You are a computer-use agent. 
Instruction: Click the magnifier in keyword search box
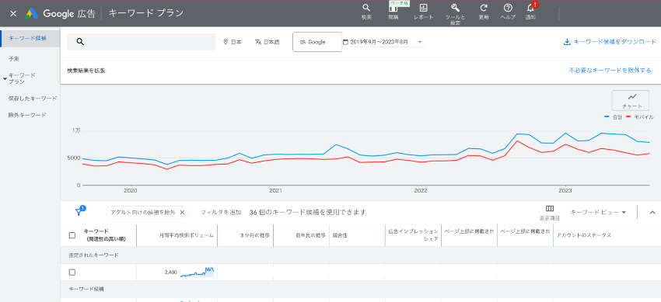pos(81,42)
